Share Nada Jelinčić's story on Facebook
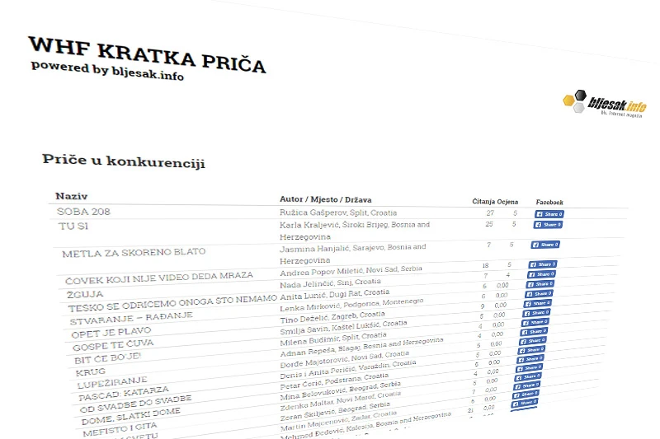This screenshot has height=439, width=660. point(541,274)
